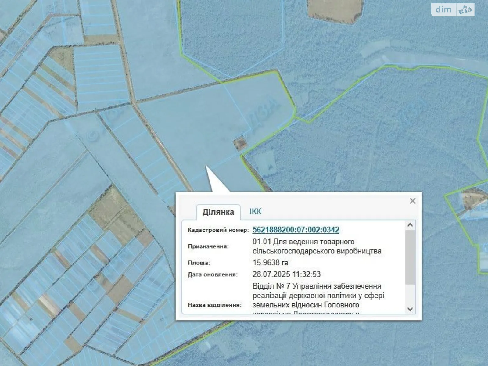Image resolution: width=488 pixels, height=366 pixels.
Task: Click the update date 28.07.2025 text
Action: [x=286, y=274]
